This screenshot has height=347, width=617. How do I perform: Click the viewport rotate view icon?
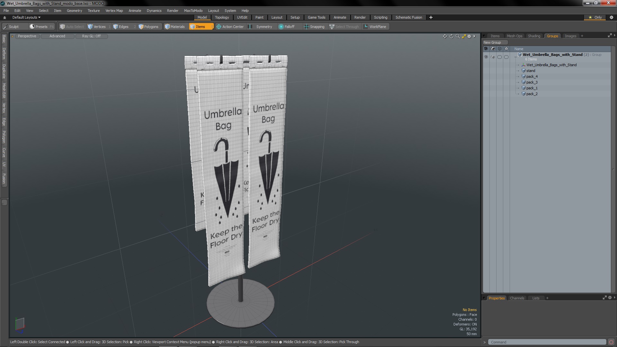(451, 36)
